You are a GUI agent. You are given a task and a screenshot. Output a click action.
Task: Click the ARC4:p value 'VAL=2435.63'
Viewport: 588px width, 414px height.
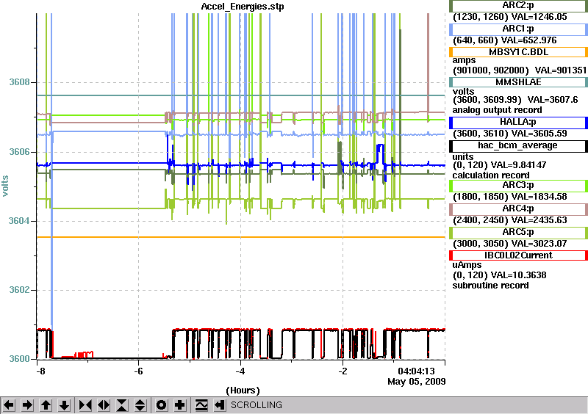(539, 220)
